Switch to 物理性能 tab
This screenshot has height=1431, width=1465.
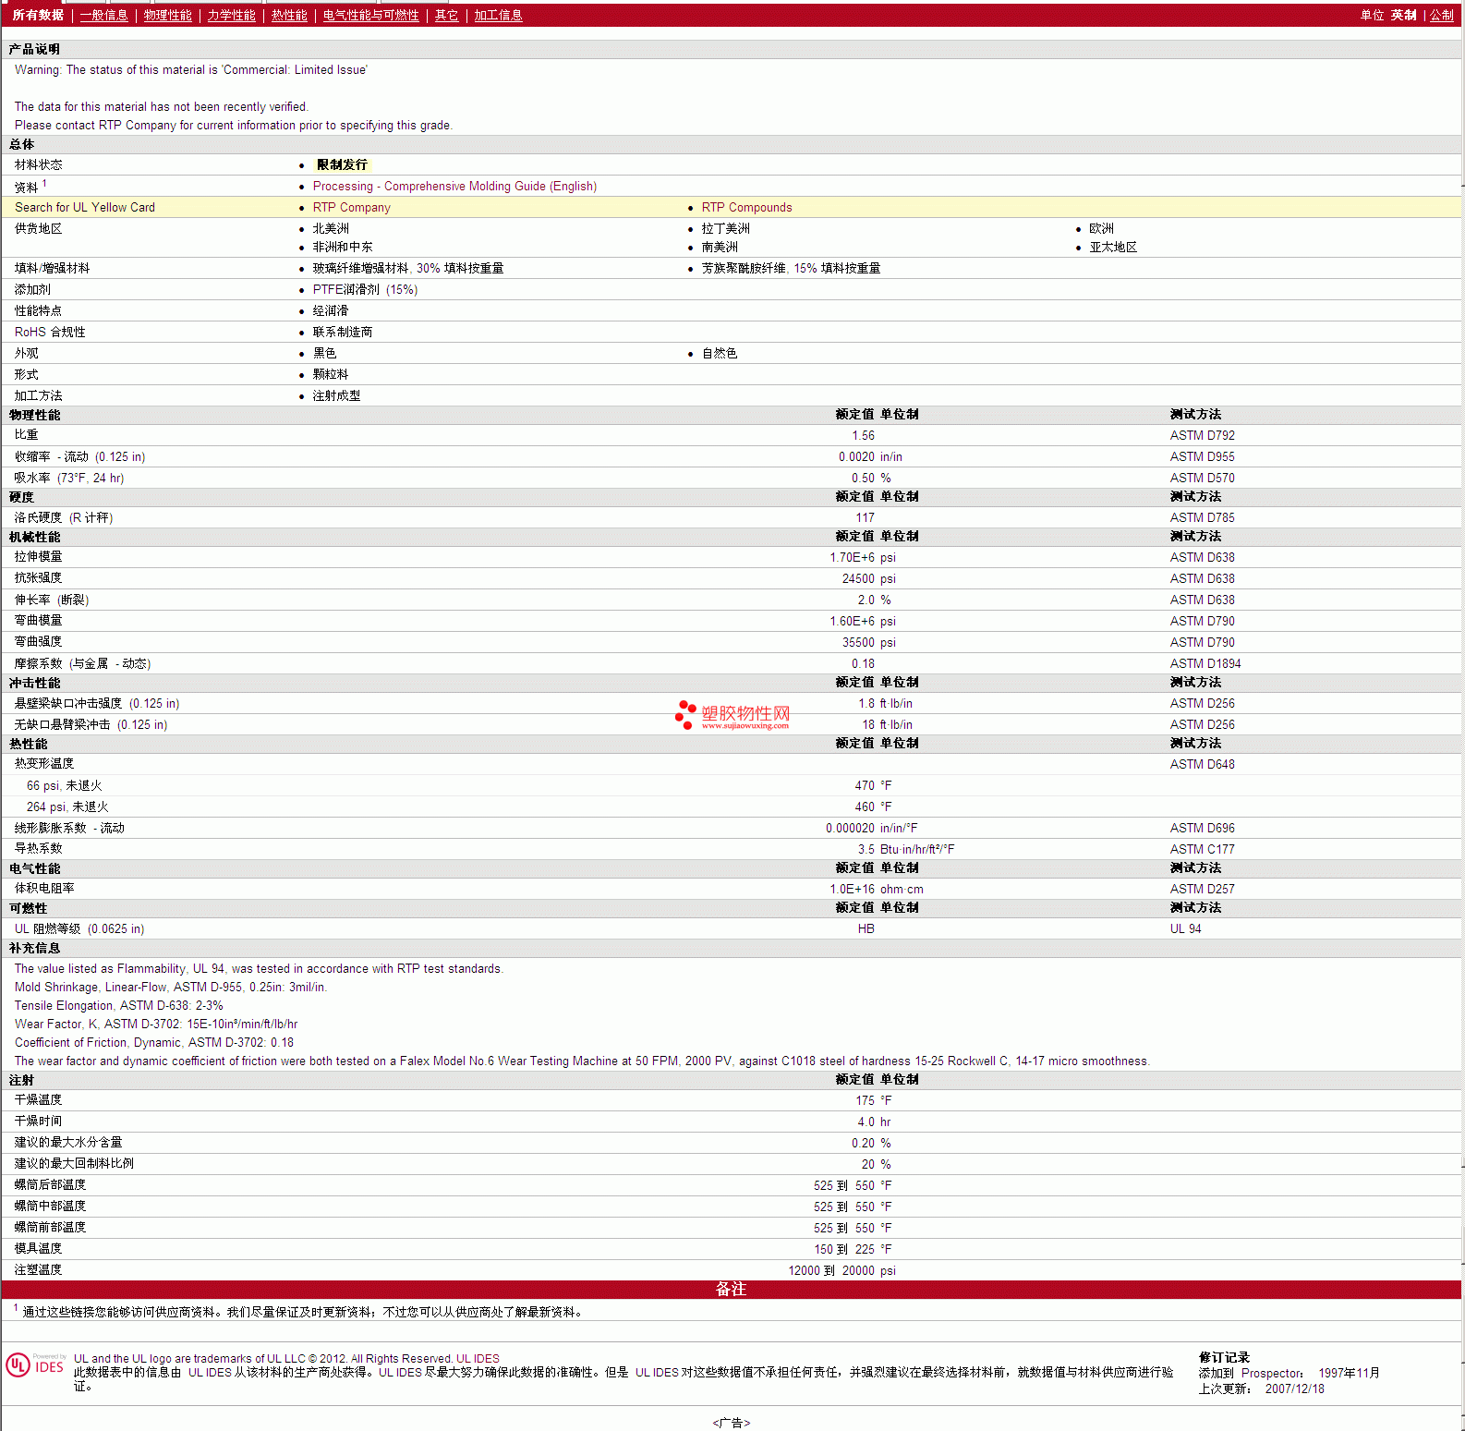167,15
